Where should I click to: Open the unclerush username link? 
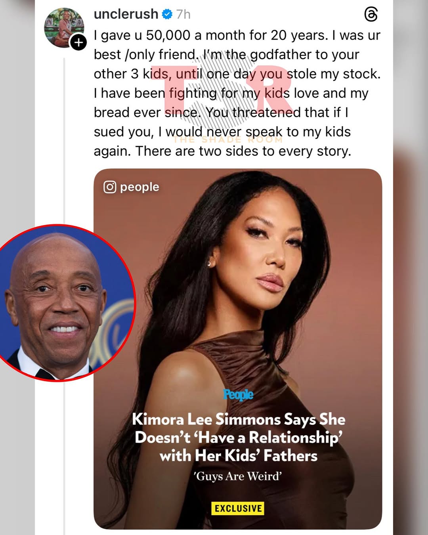pos(126,14)
